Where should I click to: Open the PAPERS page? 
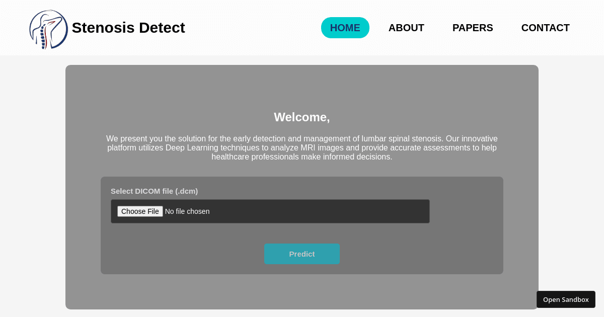472,28
